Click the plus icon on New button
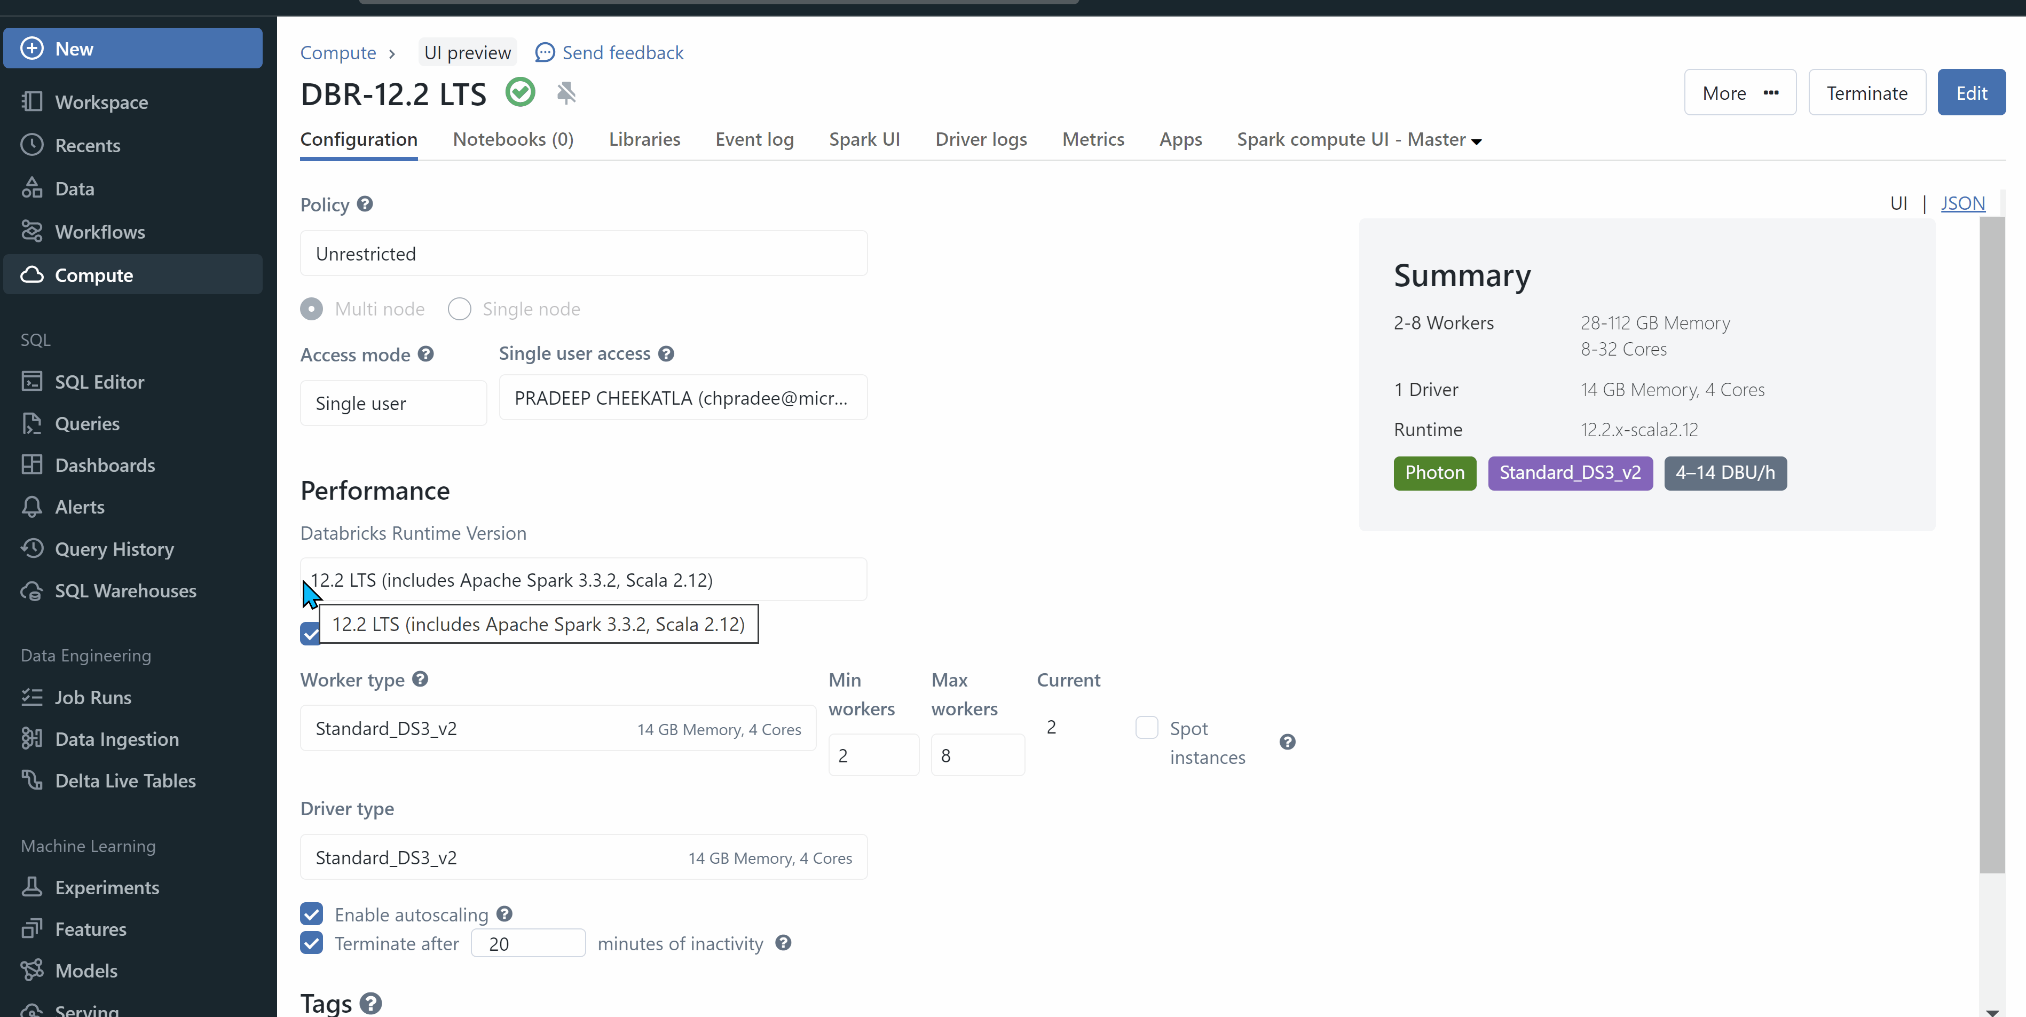2026x1017 pixels. (x=31, y=49)
